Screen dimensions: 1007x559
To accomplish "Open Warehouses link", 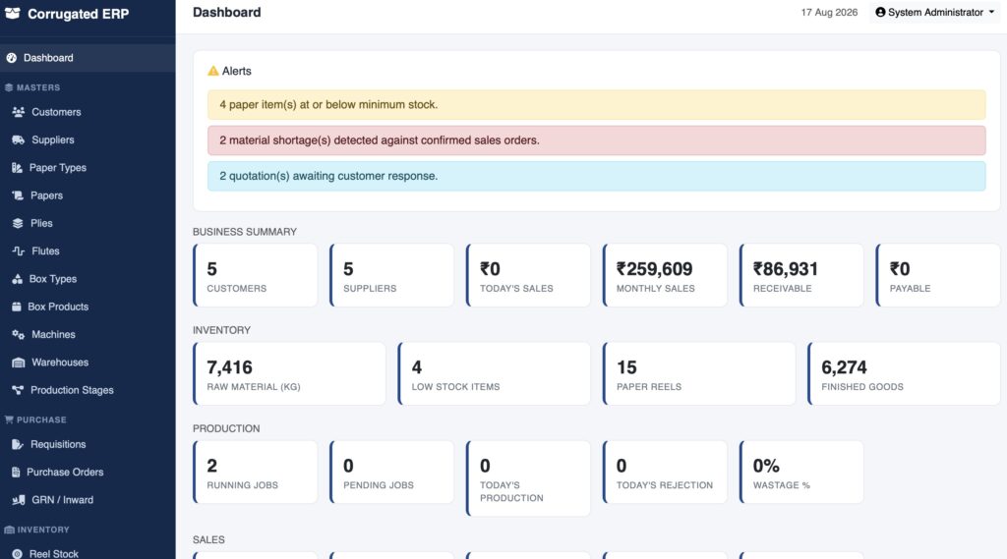I will (88, 363).
